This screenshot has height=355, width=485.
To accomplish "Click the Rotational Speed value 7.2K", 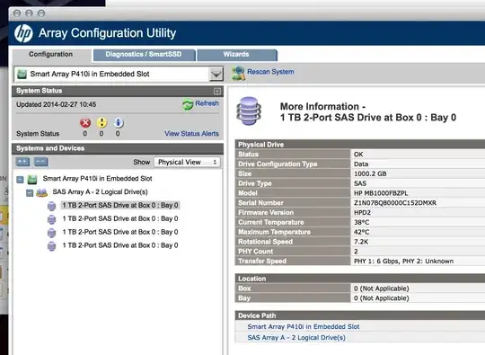I will (361, 242).
